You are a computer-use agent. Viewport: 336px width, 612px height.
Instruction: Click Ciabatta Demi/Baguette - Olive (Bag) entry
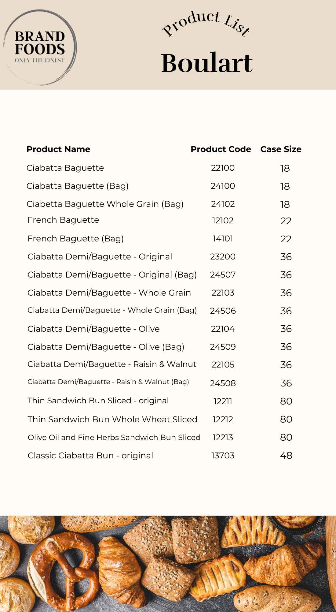tap(106, 347)
